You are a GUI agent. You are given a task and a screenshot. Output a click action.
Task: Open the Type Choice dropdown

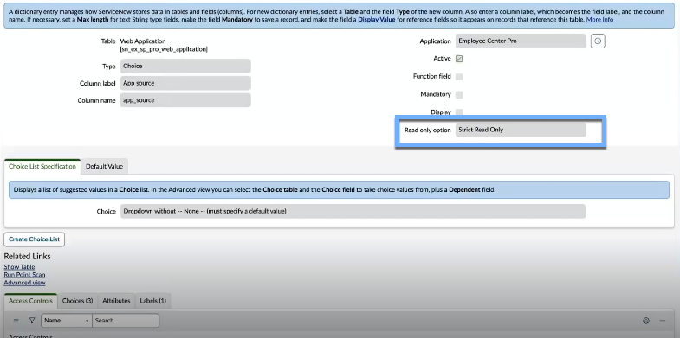click(185, 67)
